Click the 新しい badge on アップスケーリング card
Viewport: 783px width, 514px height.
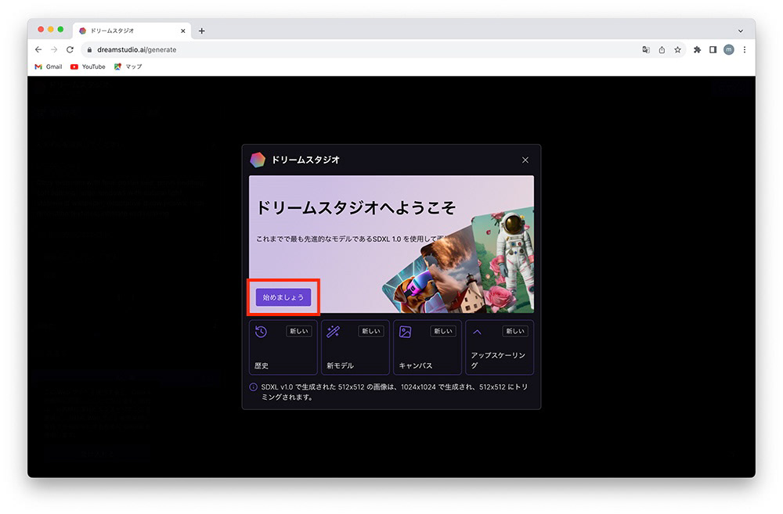(x=515, y=331)
